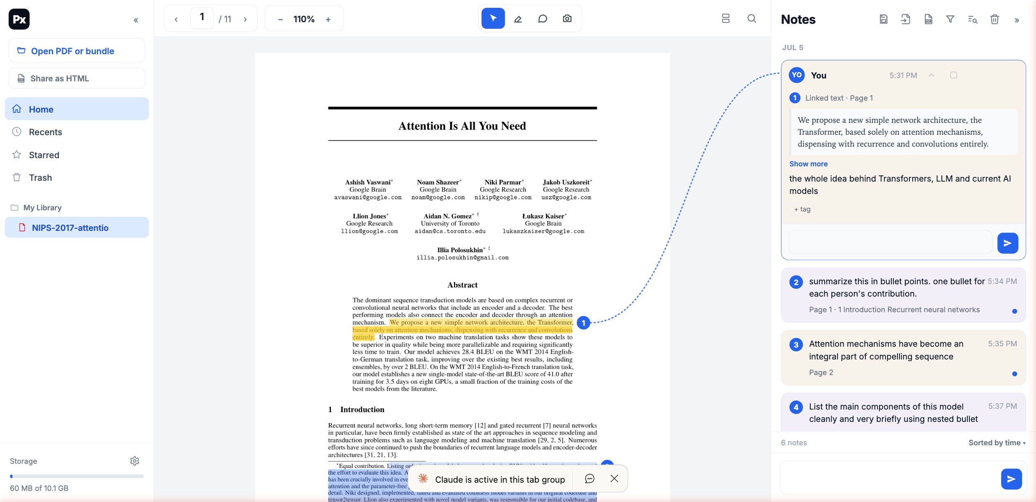Zoom in with plus button

pos(328,19)
